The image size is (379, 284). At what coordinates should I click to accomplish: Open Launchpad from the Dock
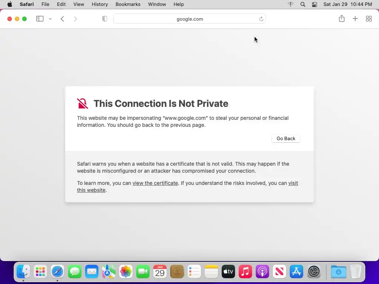40,271
